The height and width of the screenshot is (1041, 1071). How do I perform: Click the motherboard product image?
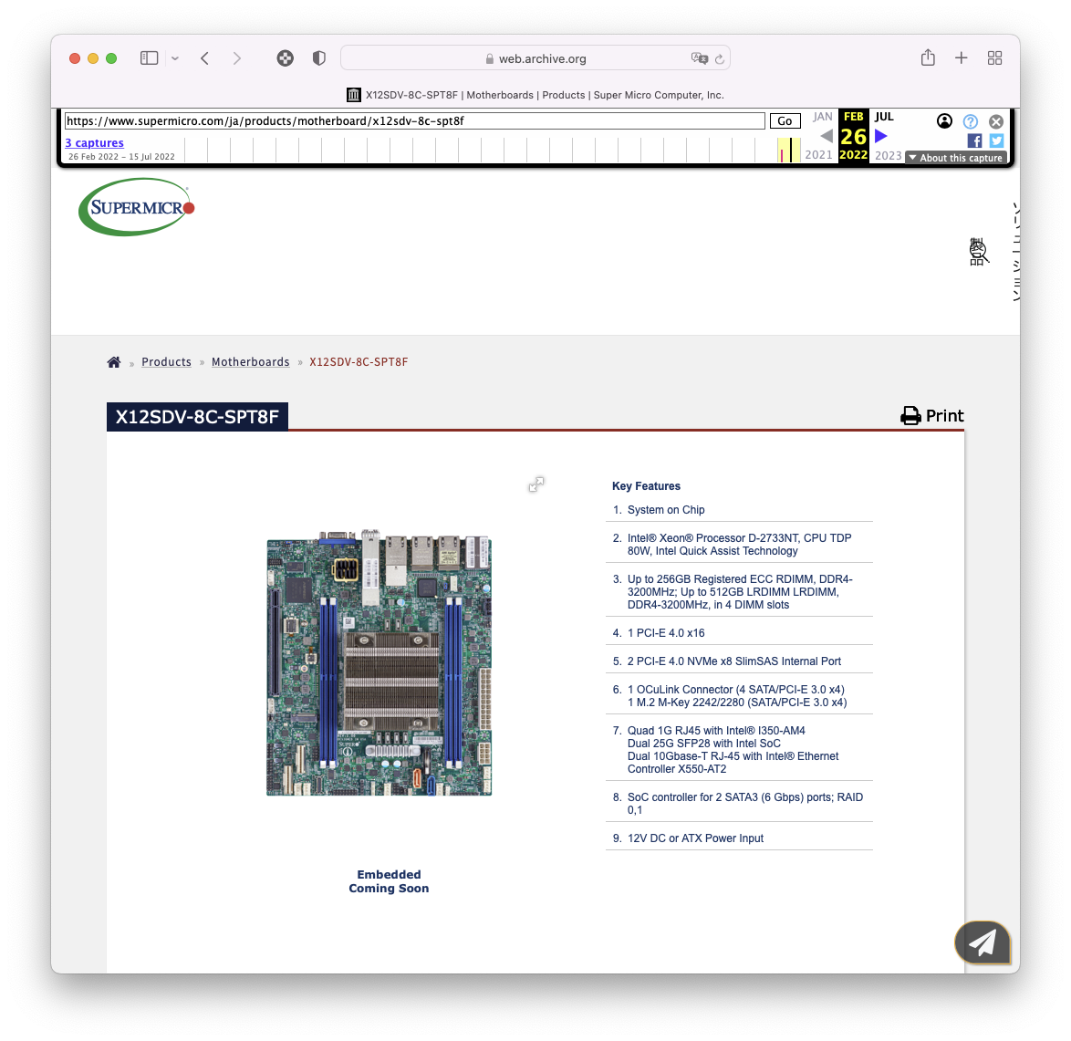(380, 661)
